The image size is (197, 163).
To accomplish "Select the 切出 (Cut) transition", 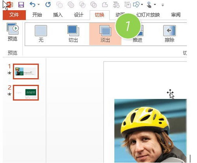I will point(73,34).
